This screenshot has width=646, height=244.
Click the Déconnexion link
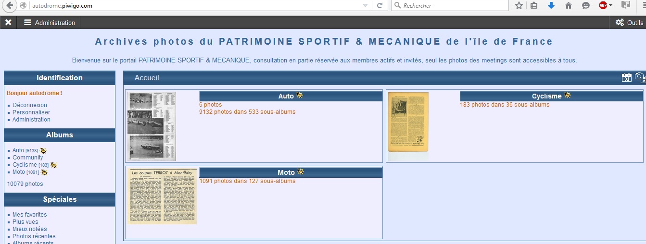pyautogui.click(x=30, y=105)
